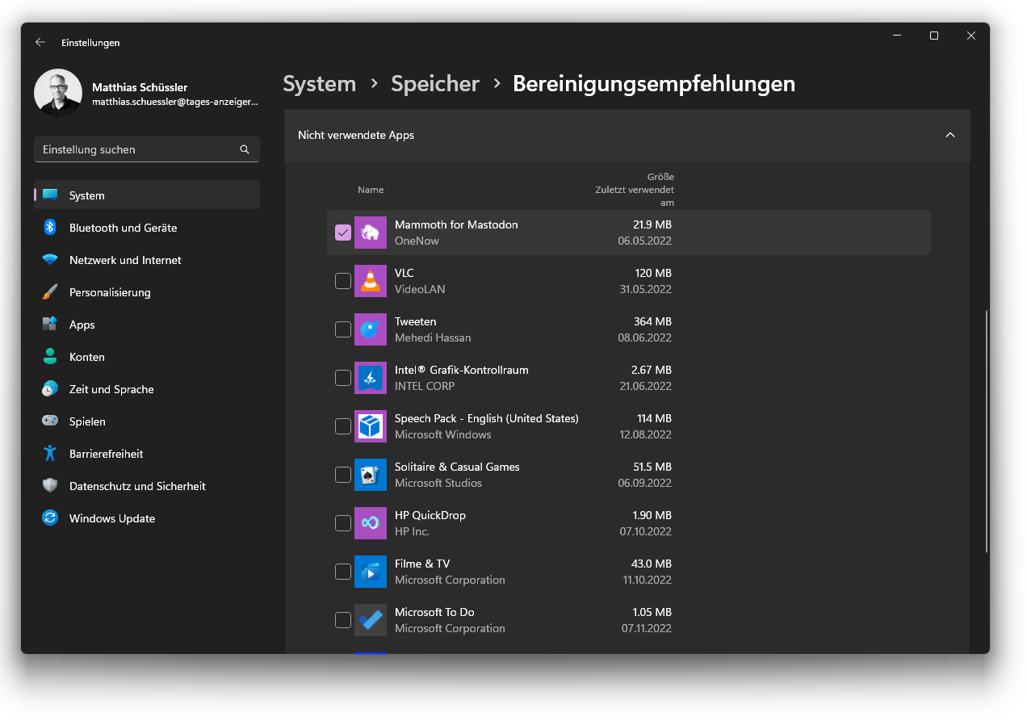This screenshot has width=1027, height=721.
Task: Click the 21.06.2022 date for Intel
Action: pyautogui.click(x=646, y=386)
